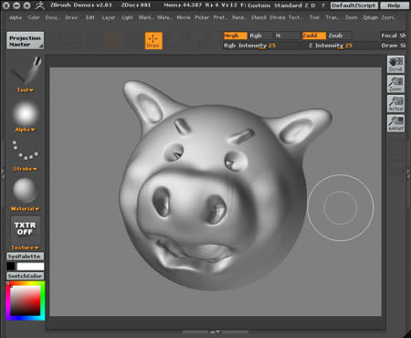Click the Standard layout label in title bar
Viewport: 411px width, 338px height.
(x=288, y=5)
